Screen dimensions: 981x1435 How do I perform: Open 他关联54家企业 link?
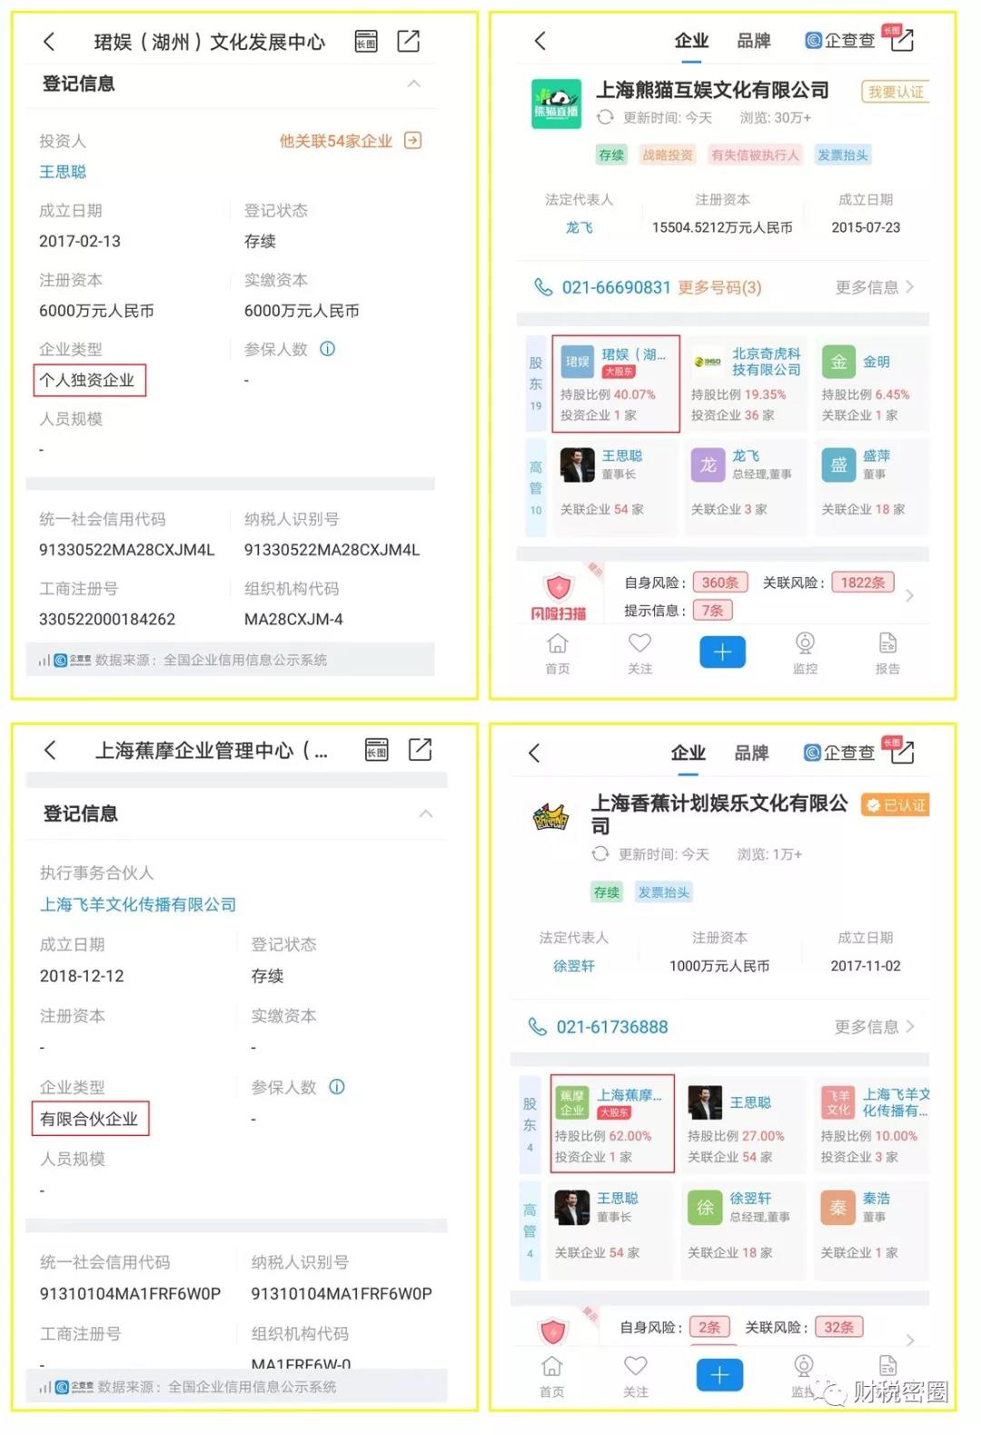point(335,141)
